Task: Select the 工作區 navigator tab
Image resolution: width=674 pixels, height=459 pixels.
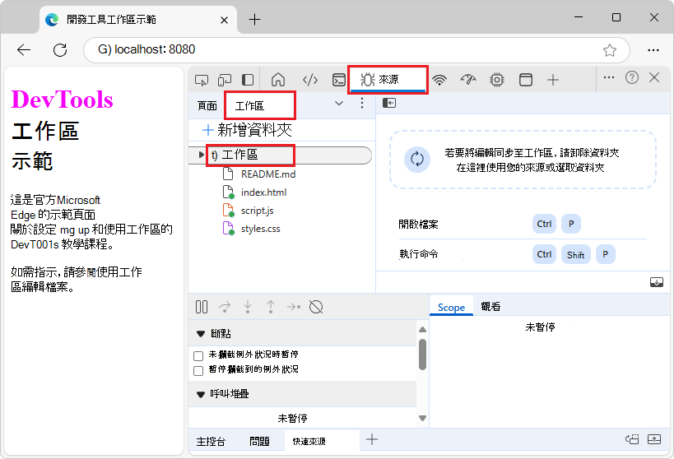Action: (x=259, y=105)
